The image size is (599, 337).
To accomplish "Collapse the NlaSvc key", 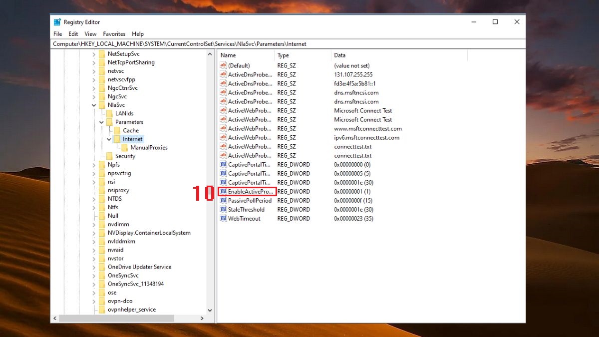I will [x=94, y=105].
